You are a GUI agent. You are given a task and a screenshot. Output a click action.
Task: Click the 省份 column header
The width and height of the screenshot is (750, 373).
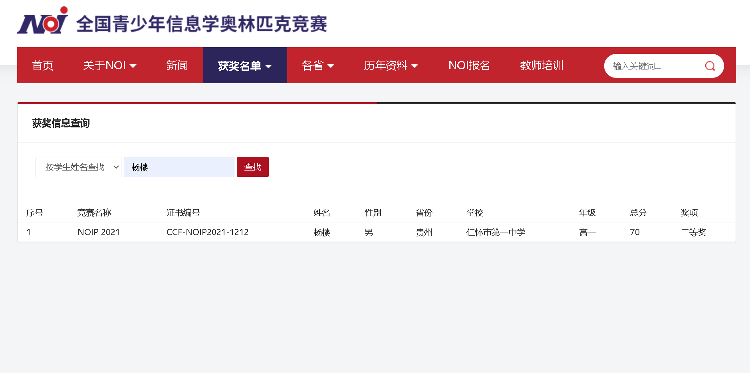(424, 213)
